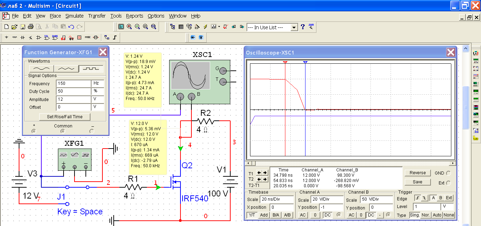Toggle Channel A DC coupling

coord(328,215)
